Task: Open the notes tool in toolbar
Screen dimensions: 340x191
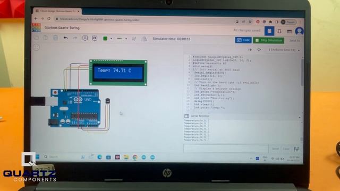Action: (x=85, y=38)
